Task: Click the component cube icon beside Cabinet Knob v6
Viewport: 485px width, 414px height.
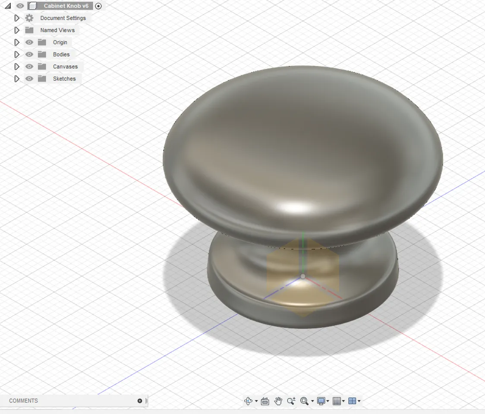Action: 32,6
